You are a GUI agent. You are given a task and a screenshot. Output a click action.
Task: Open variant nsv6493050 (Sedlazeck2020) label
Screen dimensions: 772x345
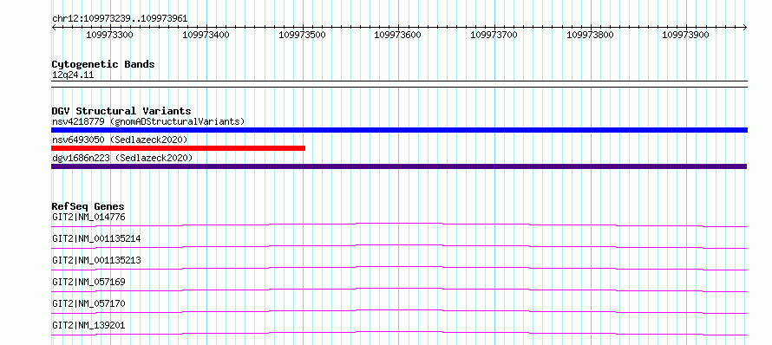120,140
